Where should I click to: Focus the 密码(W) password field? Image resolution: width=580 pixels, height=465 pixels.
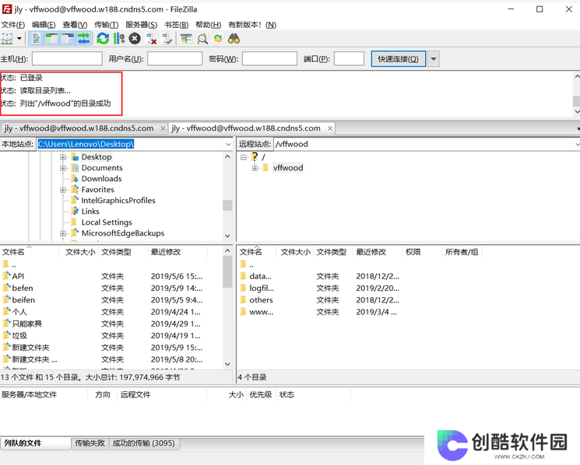[x=269, y=59]
